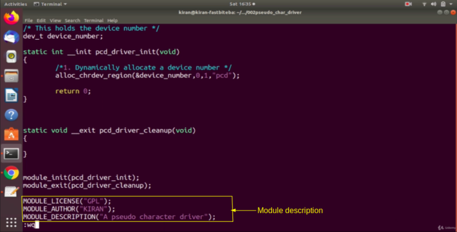Launch Thunderbird mail from the dock
Viewport: 457px width, 232px height.
(x=11, y=37)
